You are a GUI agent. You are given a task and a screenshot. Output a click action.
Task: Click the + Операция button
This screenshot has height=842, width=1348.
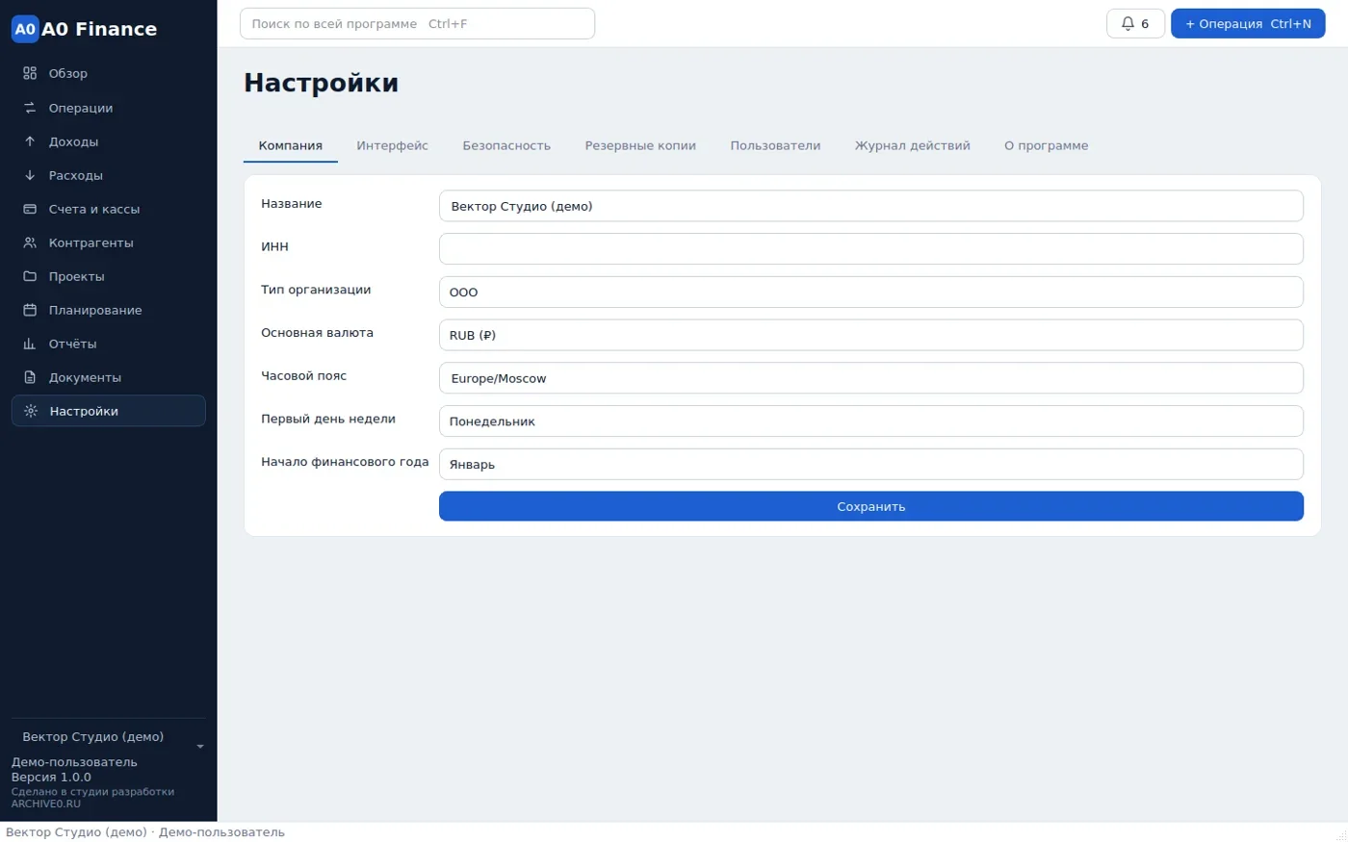click(1248, 23)
